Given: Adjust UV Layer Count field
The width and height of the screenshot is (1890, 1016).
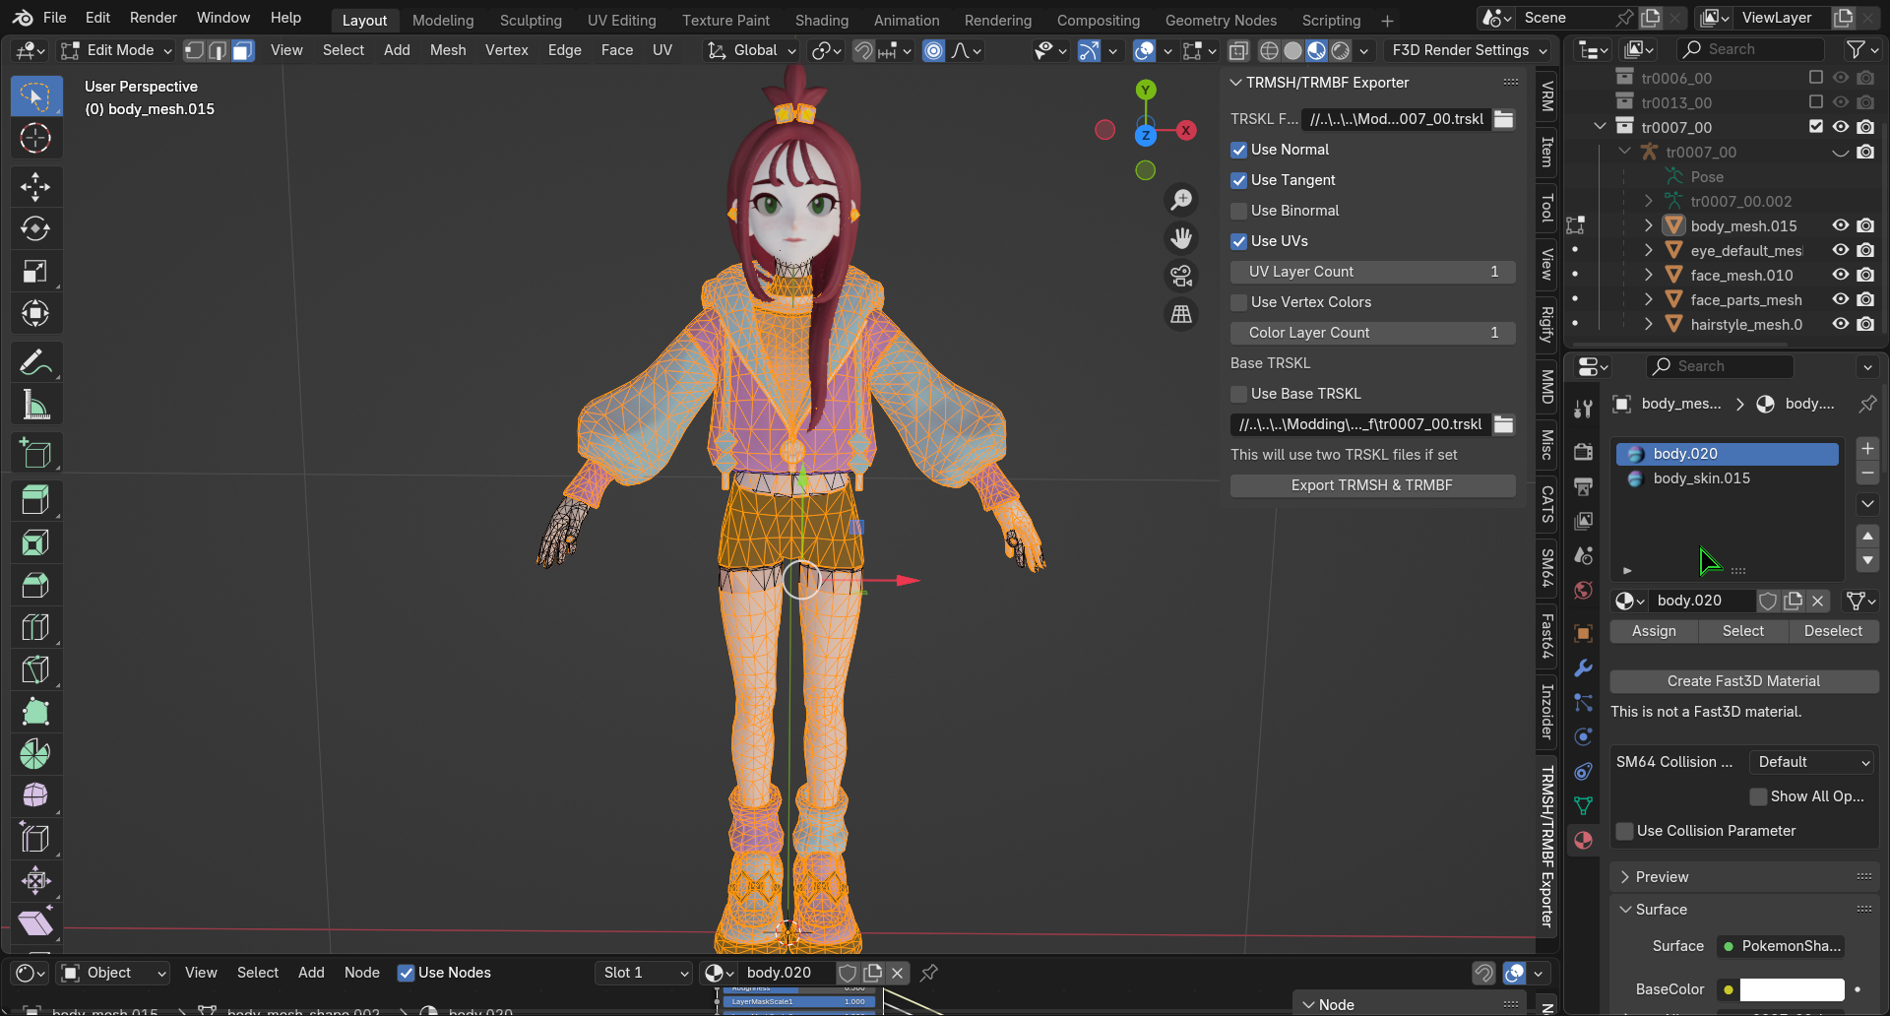Looking at the screenshot, I should click(1372, 272).
